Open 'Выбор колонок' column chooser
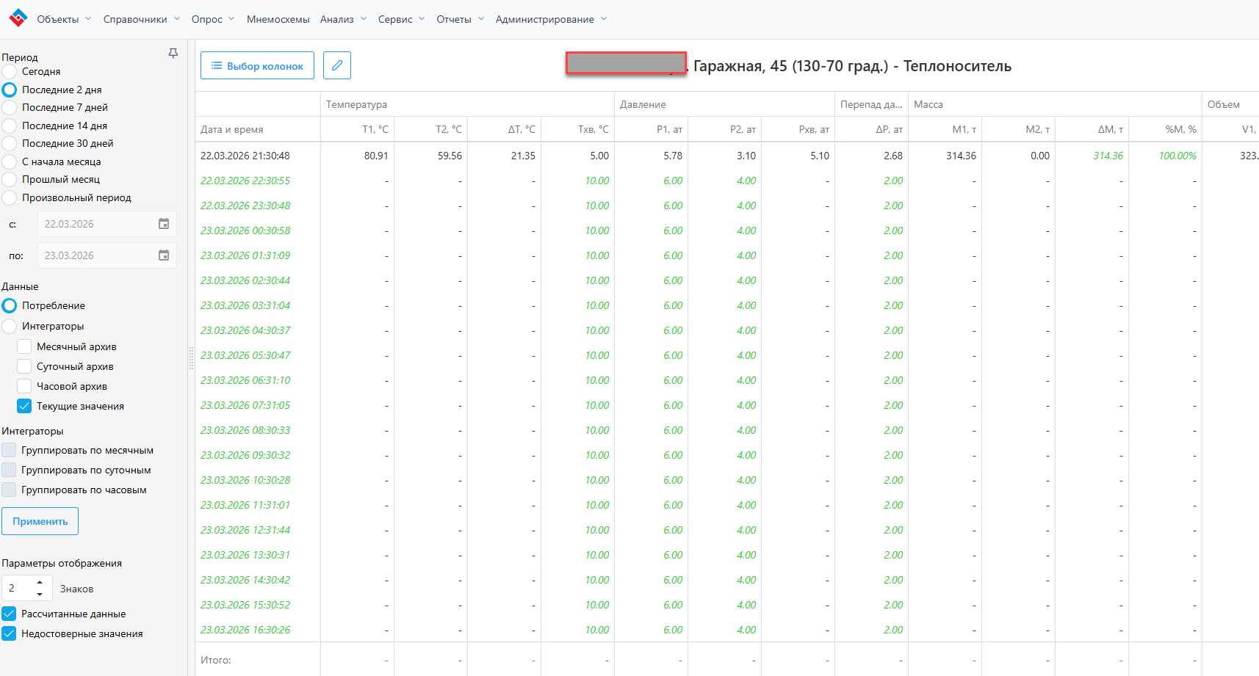This screenshot has width=1259, height=676. click(257, 65)
